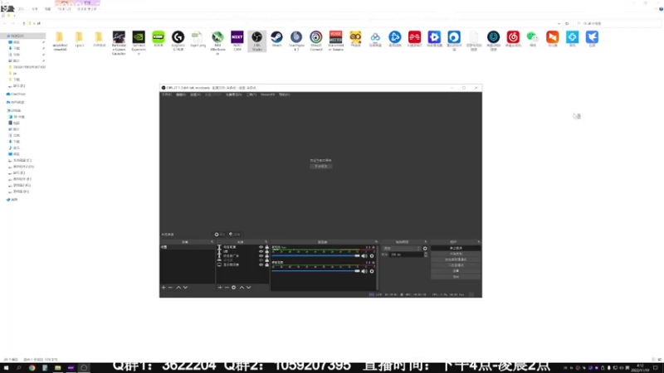664x373 pixels.
Task: Click Start Virtual Camera button in OBS
Action: [x=456, y=259]
